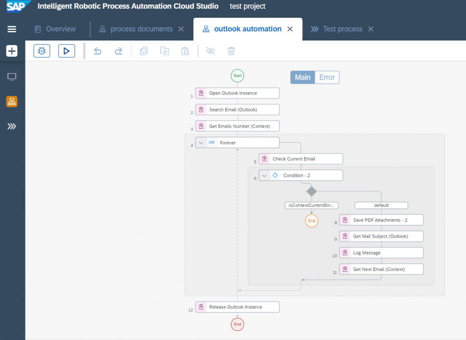The height and width of the screenshot is (340, 466).
Task: Redo the last action
Action: point(118,51)
